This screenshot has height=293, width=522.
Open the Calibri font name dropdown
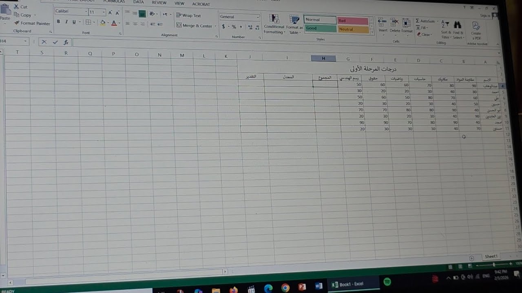(x=86, y=12)
